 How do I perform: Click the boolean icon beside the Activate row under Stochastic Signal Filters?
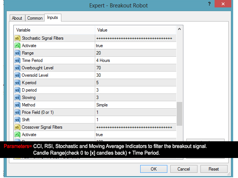click(x=17, y=46)
